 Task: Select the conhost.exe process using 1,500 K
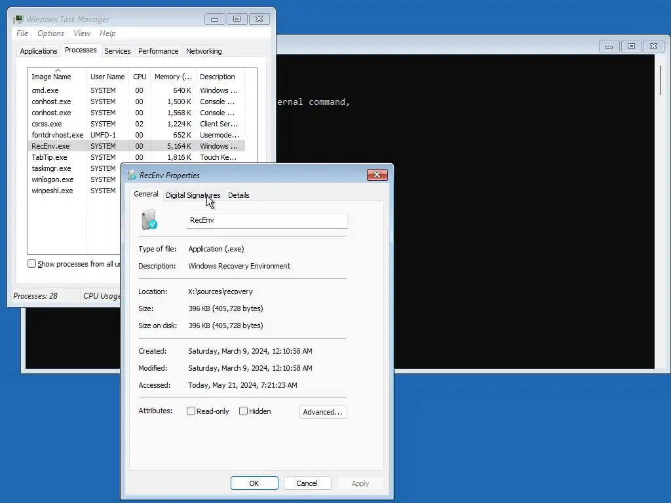pyautogui.click(x=136, y=102)
